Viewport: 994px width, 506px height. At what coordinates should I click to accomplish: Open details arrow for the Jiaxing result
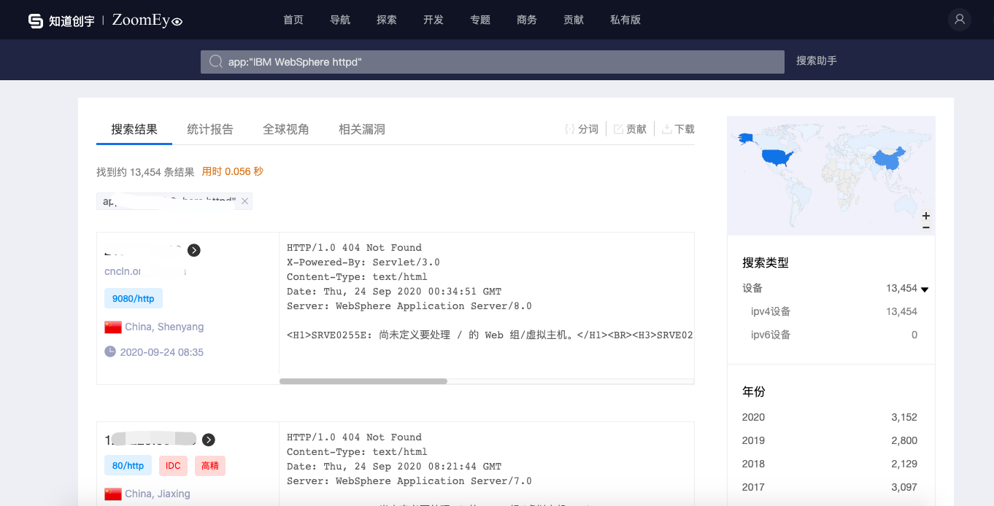(209, 440)
